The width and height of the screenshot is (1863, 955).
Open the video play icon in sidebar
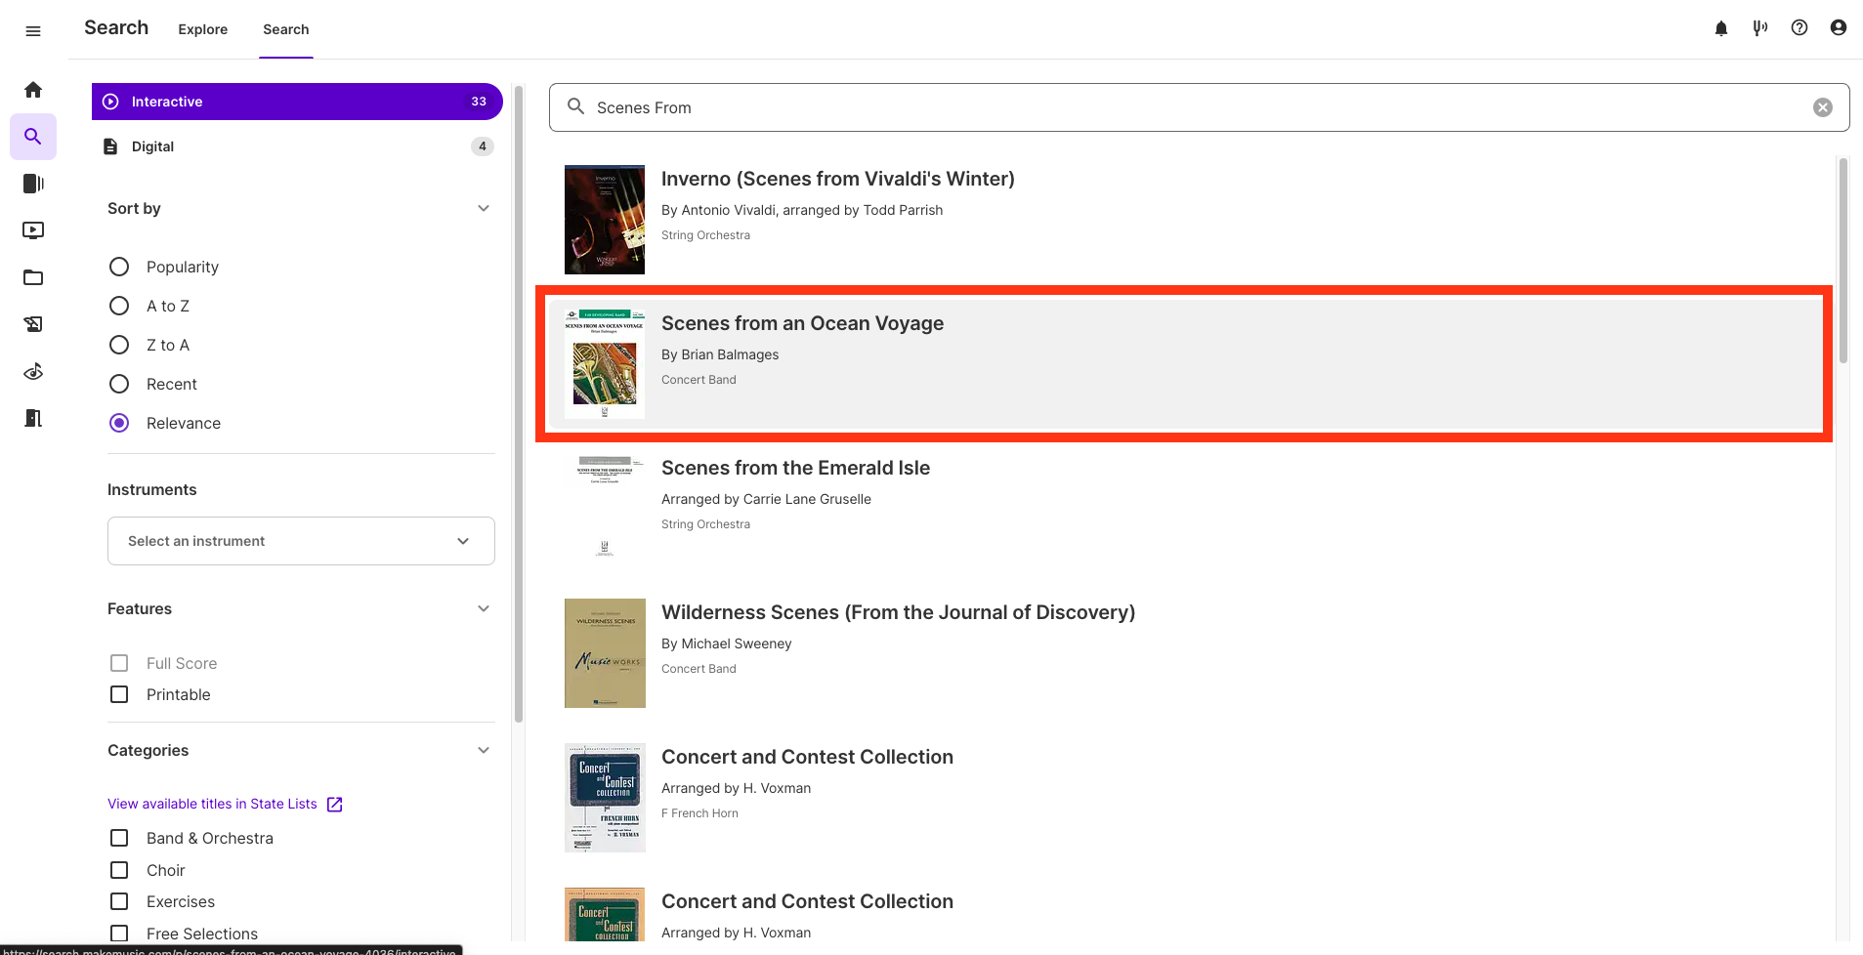pyautogui.click(x=33, y=230)
